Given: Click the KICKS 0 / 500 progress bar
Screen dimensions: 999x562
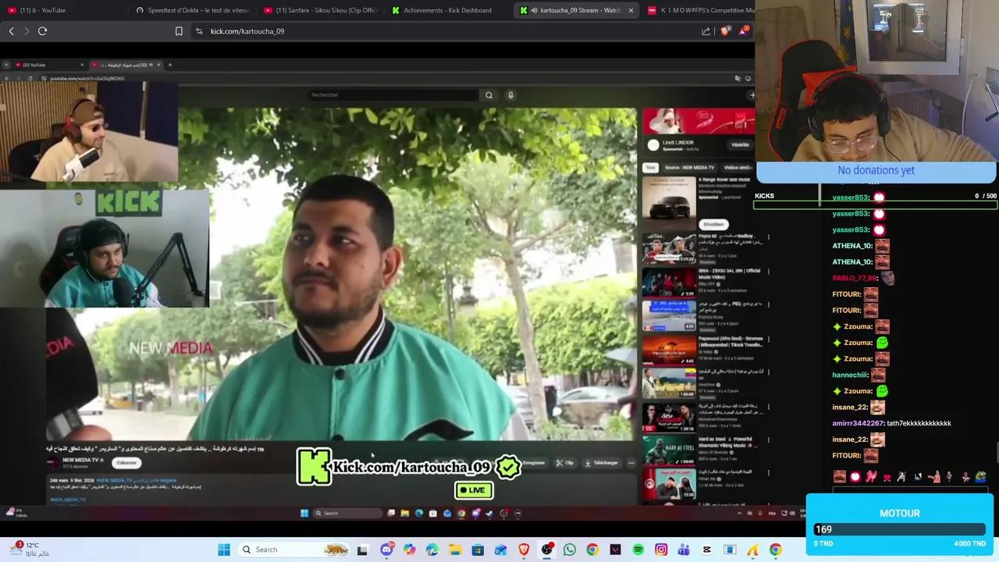Looking at the screenshot, I should pyautogui.click(x=876, y=205).
